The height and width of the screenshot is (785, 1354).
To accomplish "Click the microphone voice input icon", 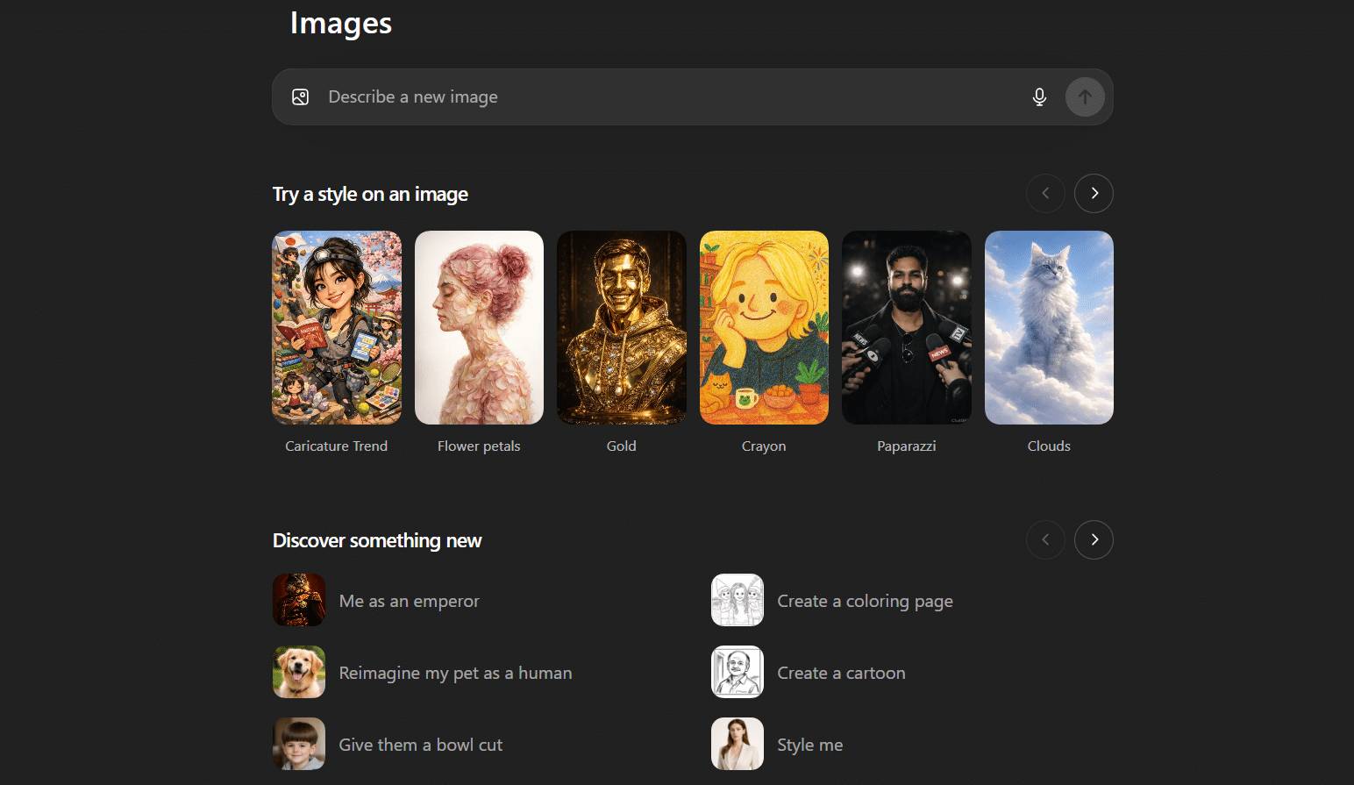I will coord(1039,97).
